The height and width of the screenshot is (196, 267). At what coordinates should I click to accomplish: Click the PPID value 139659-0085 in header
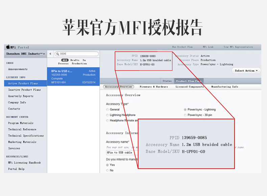point(148,56)
